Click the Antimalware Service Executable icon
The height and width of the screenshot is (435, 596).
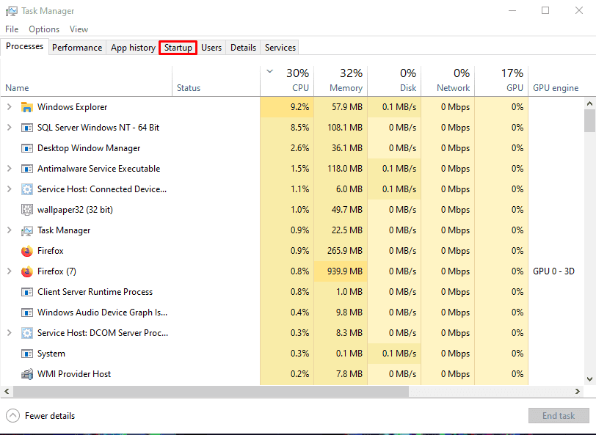(26, 169)
